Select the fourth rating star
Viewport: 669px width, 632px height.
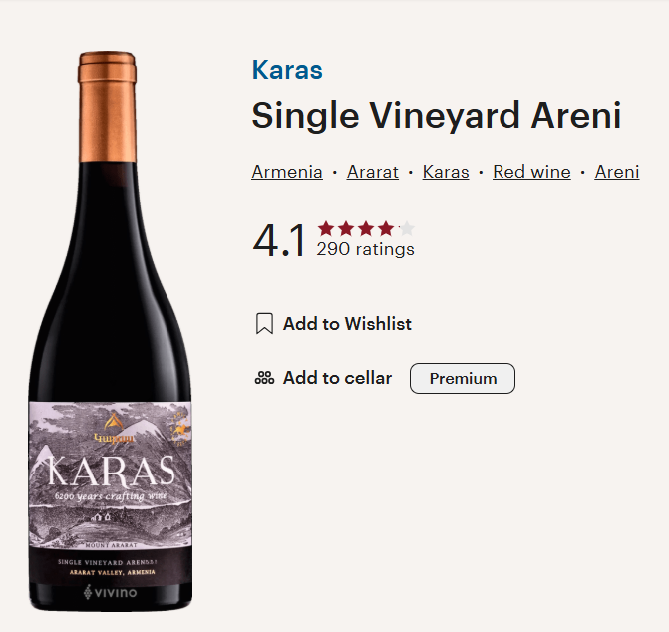pyautogui.click(x=386, y=228)
